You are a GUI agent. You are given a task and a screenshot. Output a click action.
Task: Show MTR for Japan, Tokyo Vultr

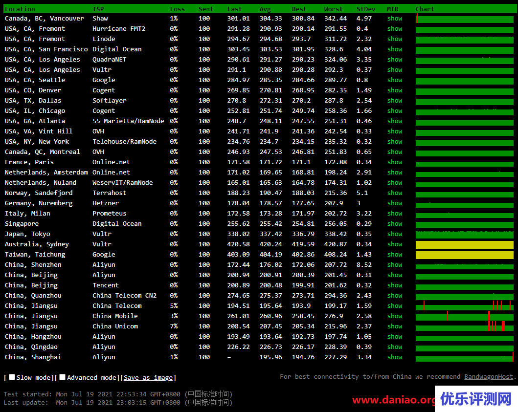tap(395, 234)
